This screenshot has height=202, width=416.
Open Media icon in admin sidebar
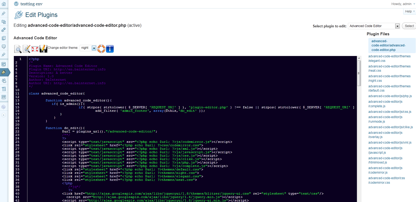pyautogui.click(x=4, y=22)
